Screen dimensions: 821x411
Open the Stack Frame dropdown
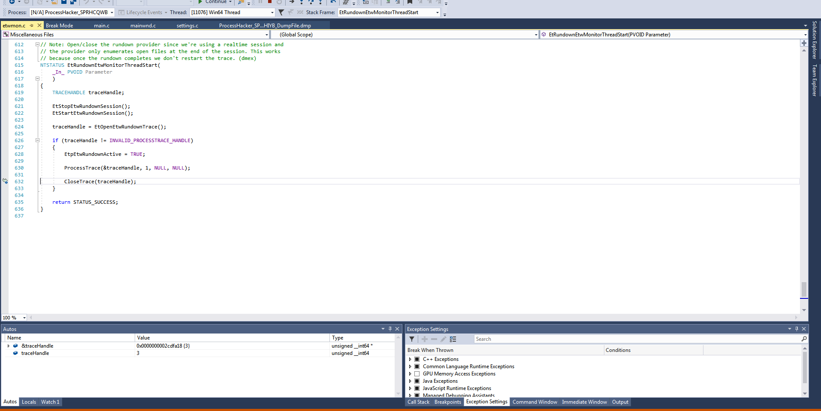438,12
